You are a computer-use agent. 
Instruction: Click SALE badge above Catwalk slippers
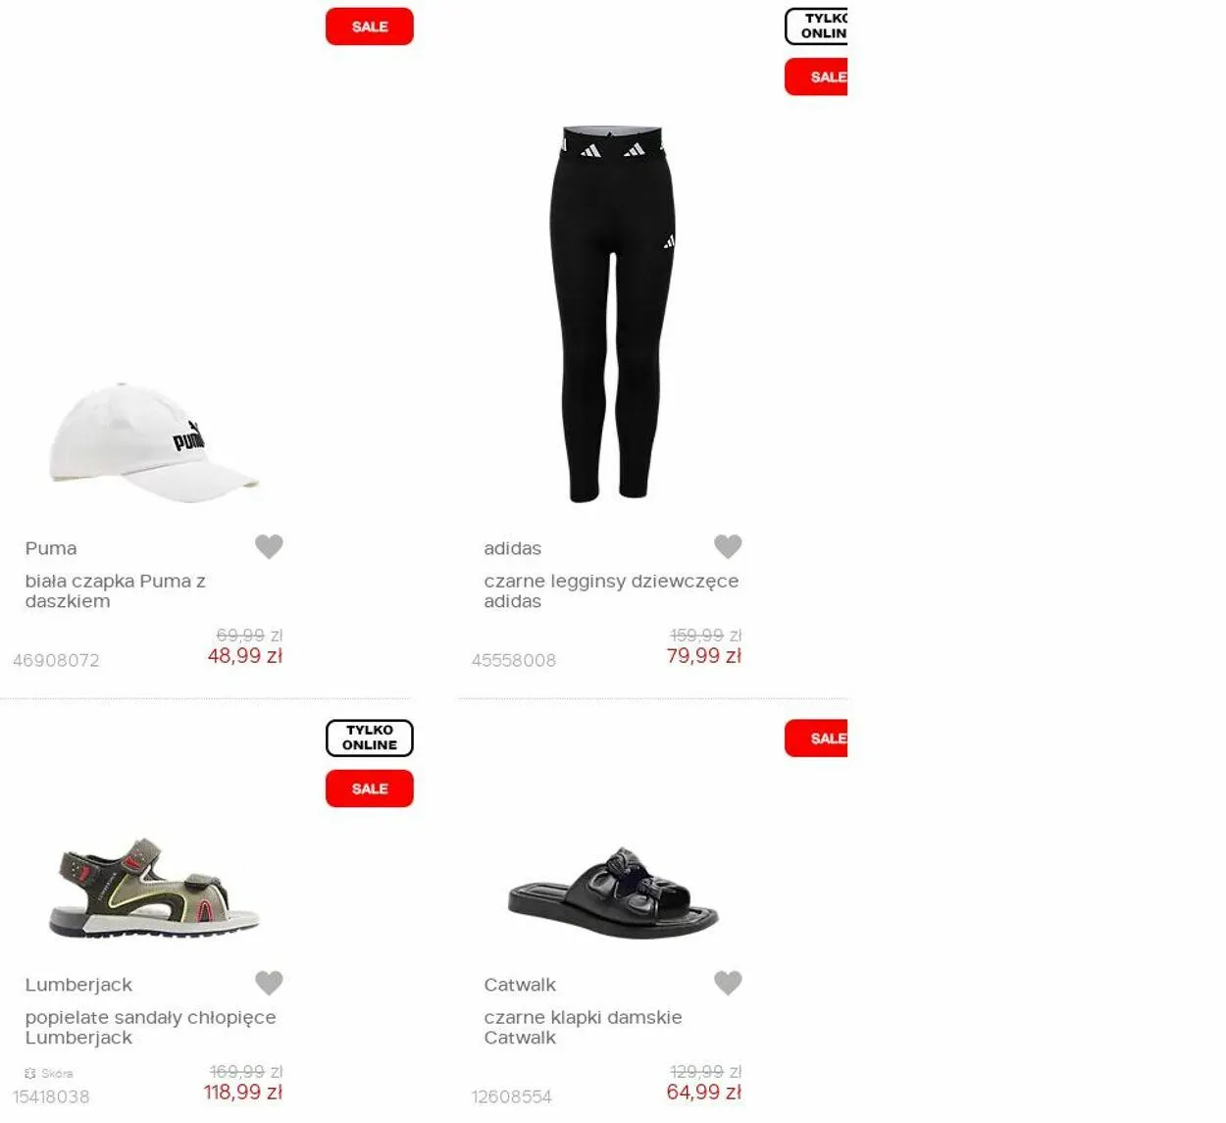(816, 739)
